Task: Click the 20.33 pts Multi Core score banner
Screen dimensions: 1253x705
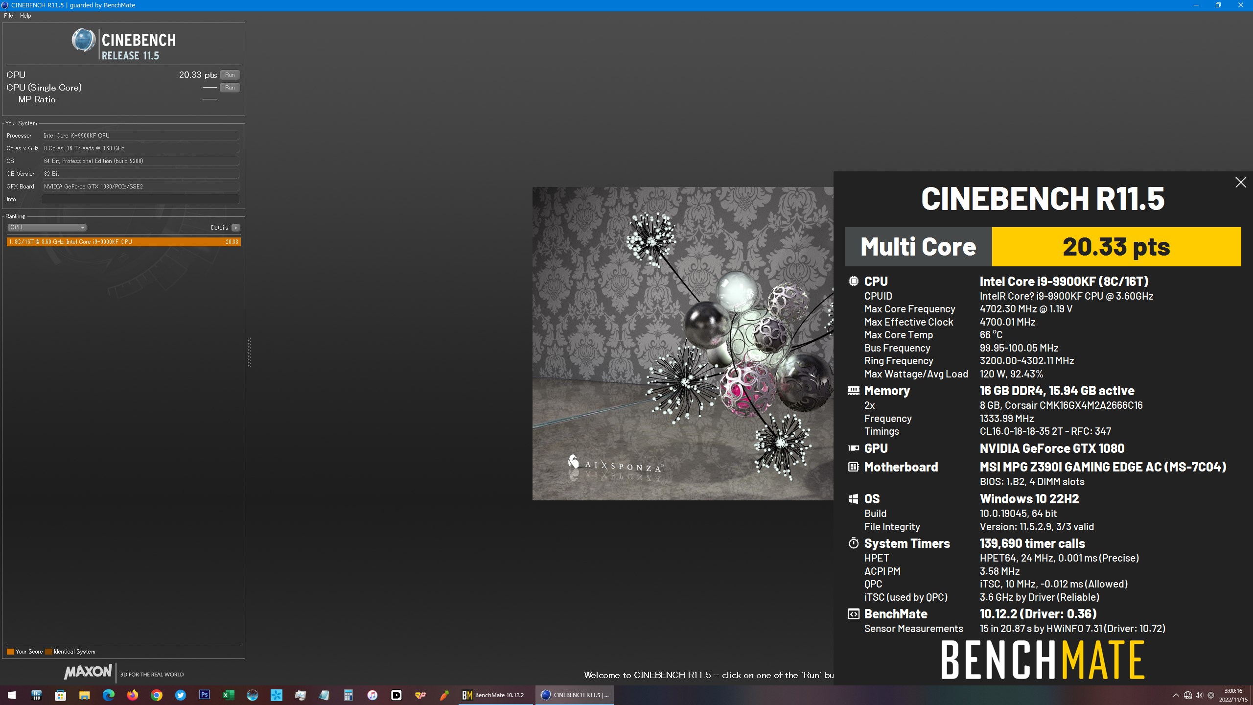Action: (x=1116, y=247)
